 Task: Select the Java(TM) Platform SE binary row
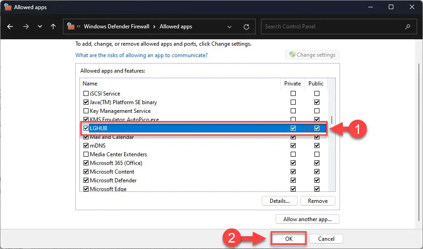pos(204,102)
